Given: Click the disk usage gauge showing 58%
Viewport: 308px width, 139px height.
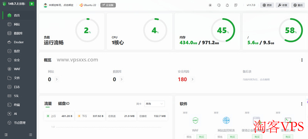Looking at the screenshot, I should (x=291, y=30).
